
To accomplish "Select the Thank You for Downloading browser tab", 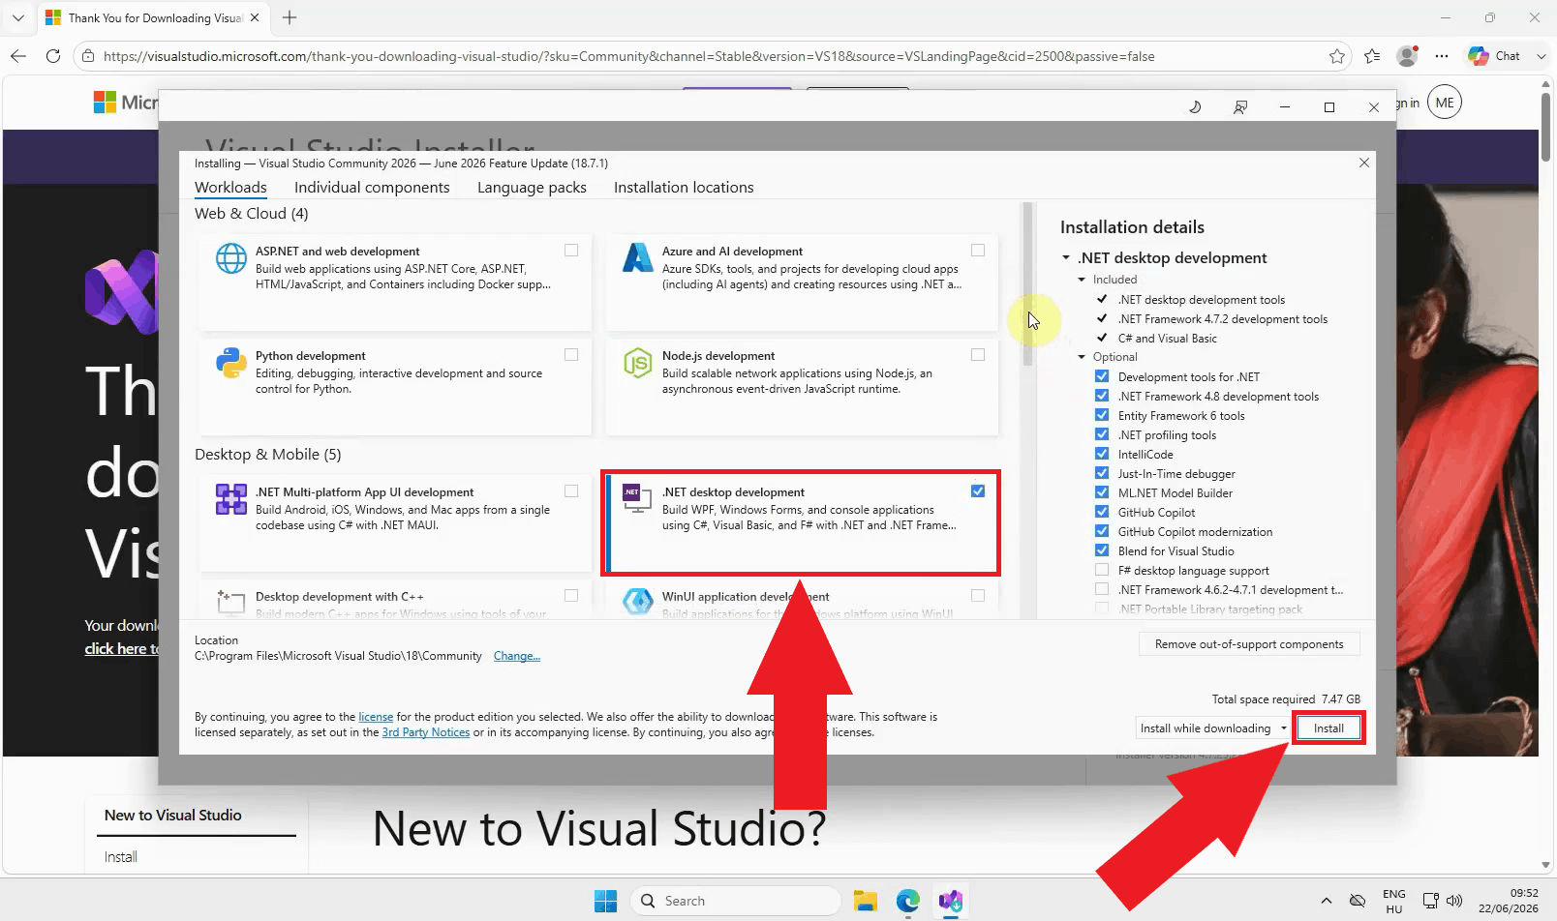I will (153, 17).
